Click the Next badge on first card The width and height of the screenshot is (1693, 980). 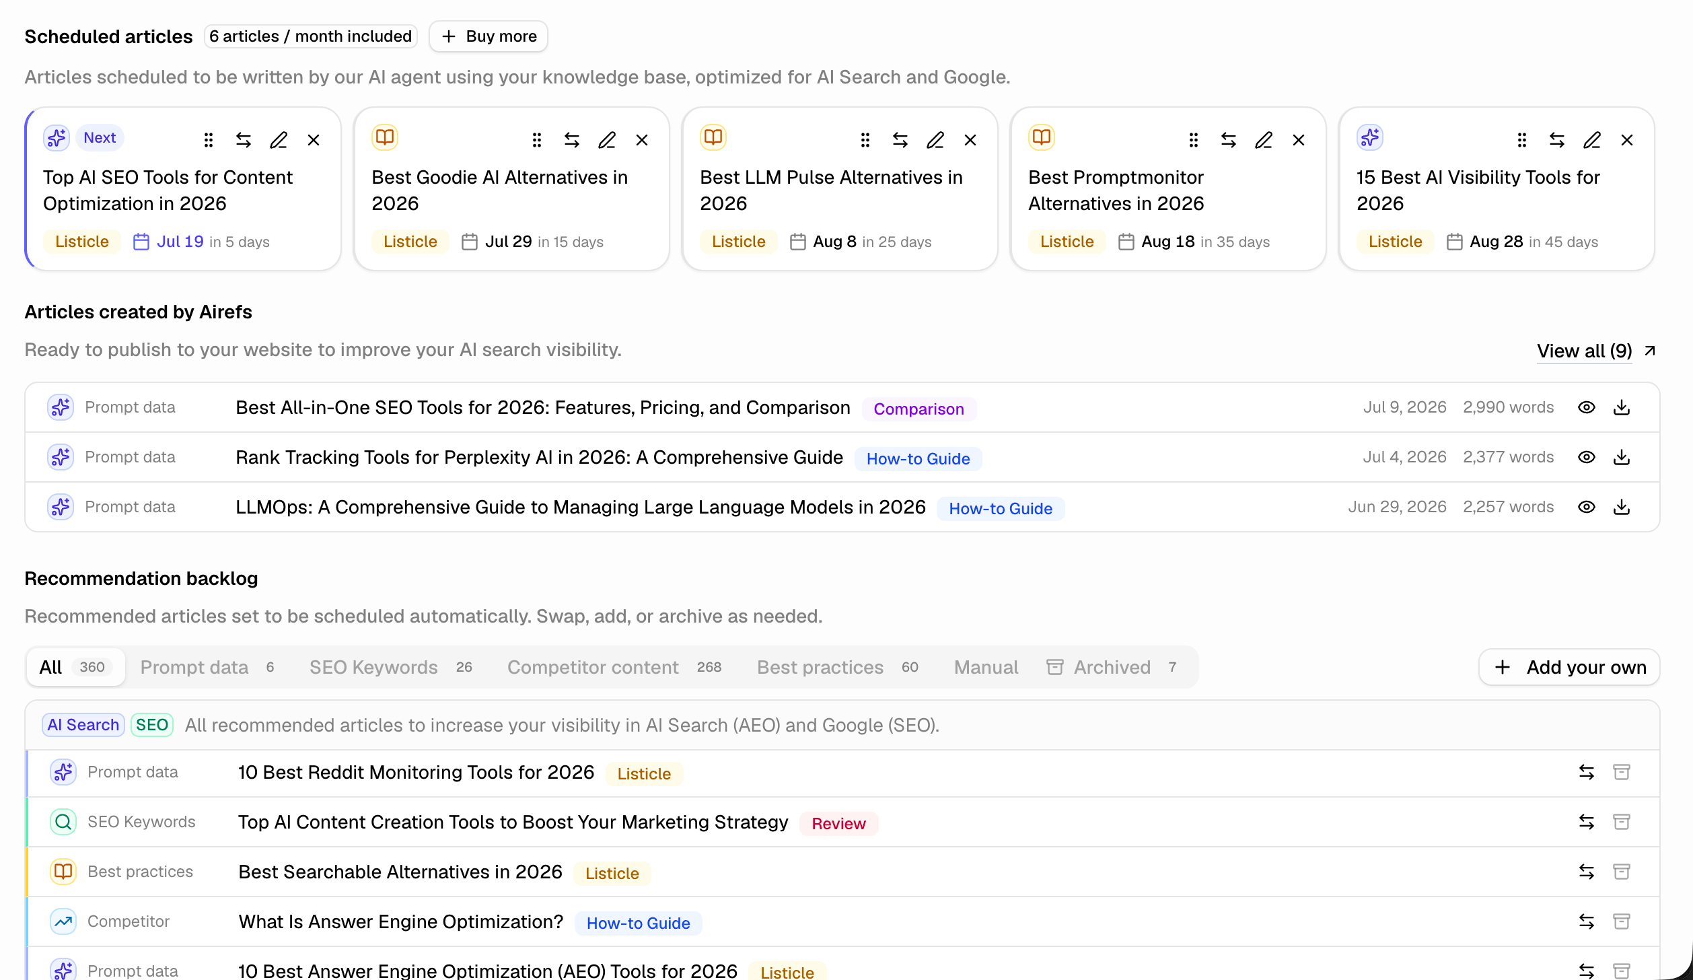pyautogui.click(x=100, y=137)
